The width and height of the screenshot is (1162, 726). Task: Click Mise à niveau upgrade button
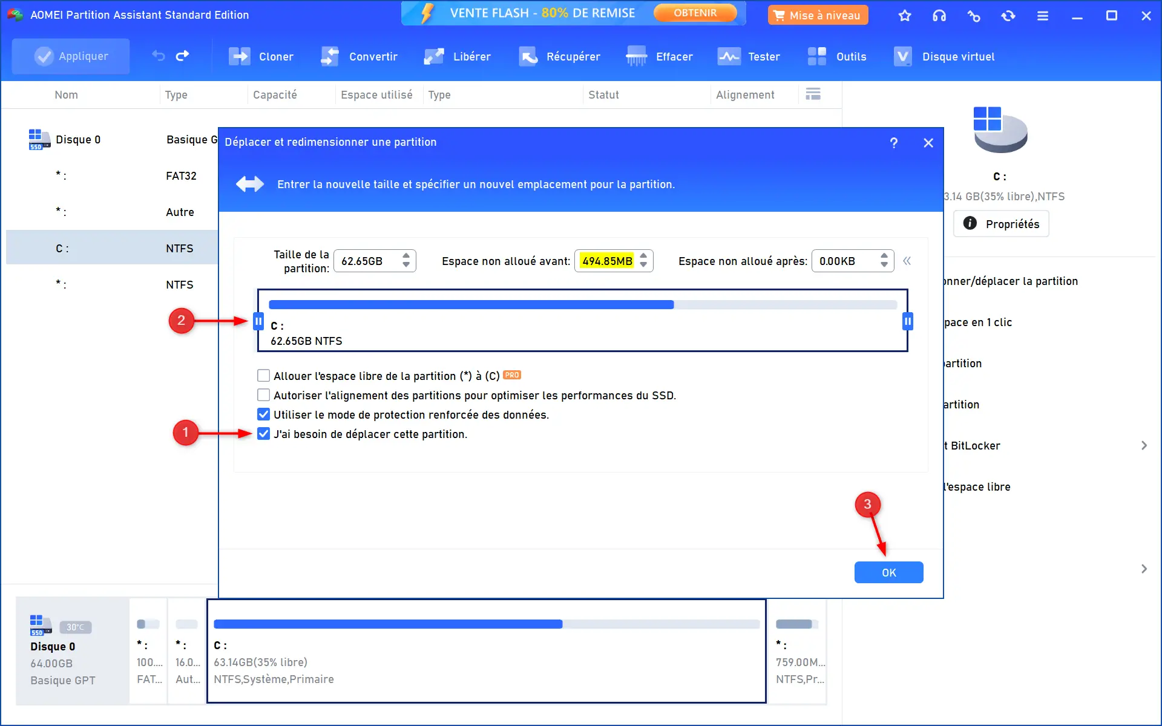click(x=818, y=15)
